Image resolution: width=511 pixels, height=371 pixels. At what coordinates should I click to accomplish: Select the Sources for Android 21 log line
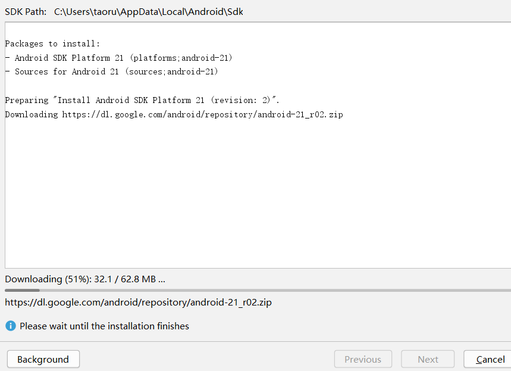click(111, 72)
